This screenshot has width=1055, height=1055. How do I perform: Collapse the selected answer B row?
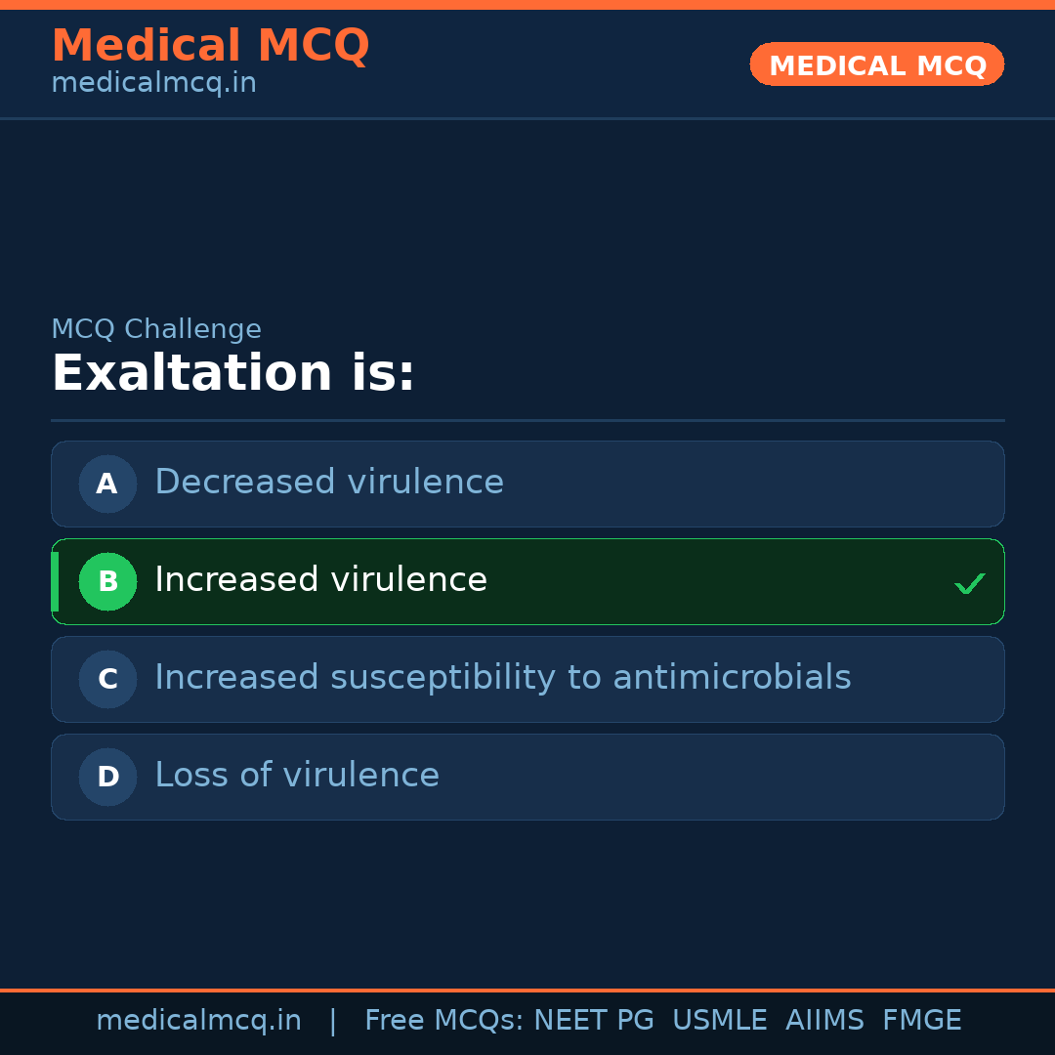coord(527,581)
